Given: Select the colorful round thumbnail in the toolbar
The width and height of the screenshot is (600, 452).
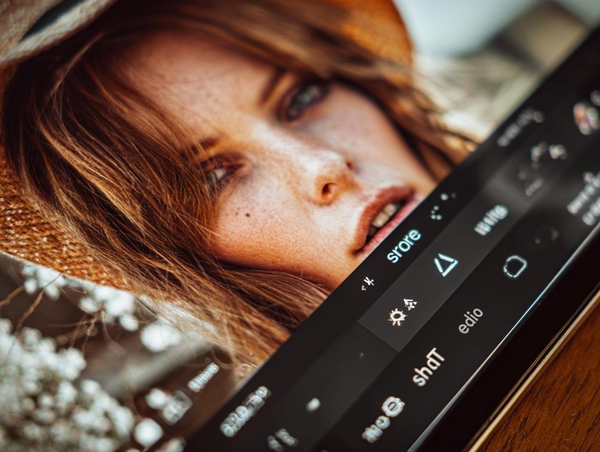Looking at the screenshot, I should pos(585,117).
